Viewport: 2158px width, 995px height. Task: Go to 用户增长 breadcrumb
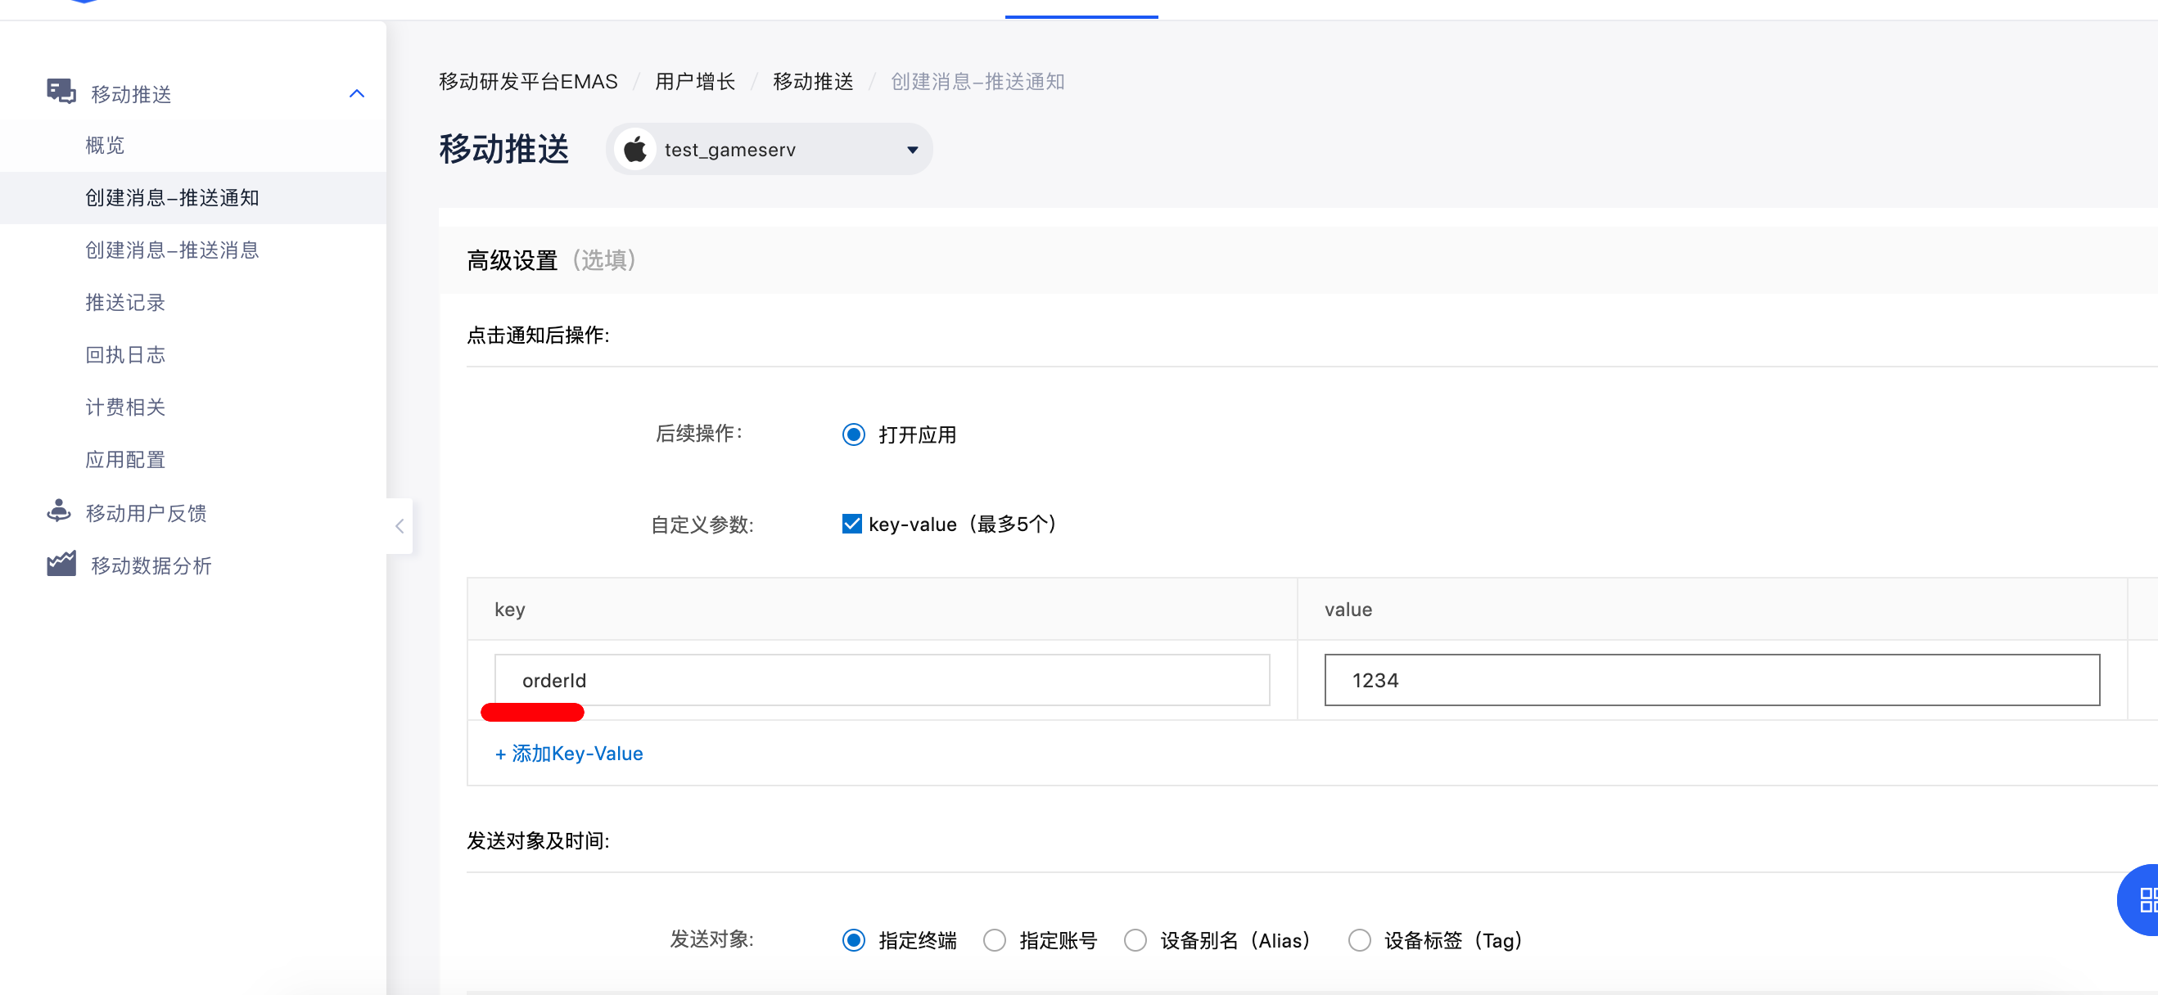tap(694, 81)
